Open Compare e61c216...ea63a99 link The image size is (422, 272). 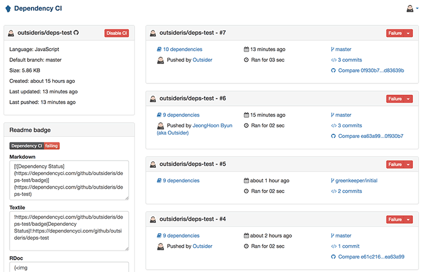[371, 257]
